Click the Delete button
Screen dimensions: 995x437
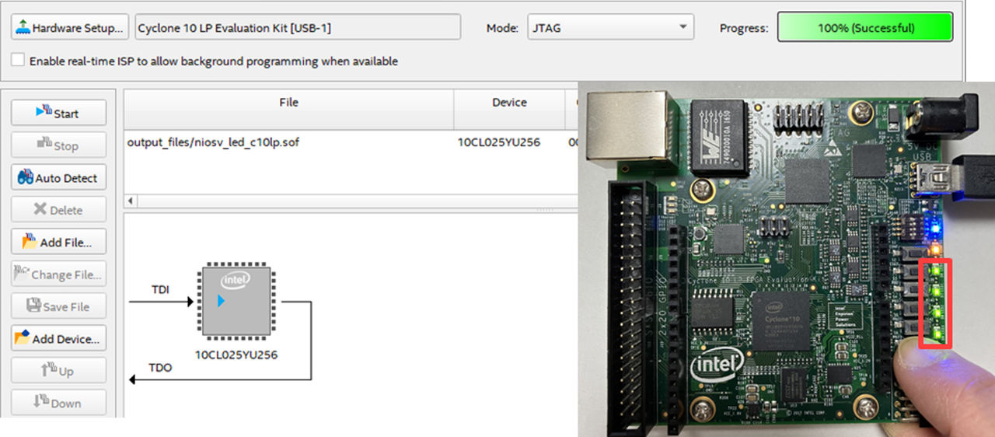pos(58,210)
